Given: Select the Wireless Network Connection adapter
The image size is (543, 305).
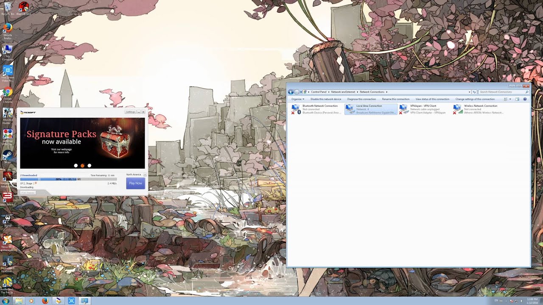Looking at the screenshot, I should [x=478, y=109].
